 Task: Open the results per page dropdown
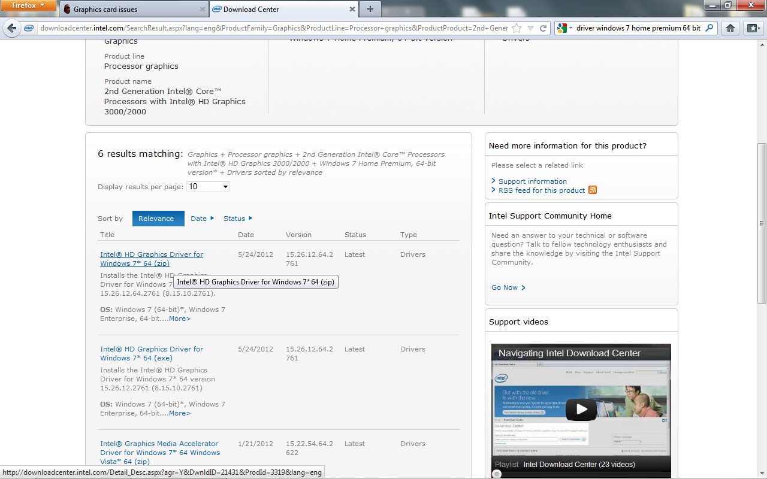(x=208, y=187)
